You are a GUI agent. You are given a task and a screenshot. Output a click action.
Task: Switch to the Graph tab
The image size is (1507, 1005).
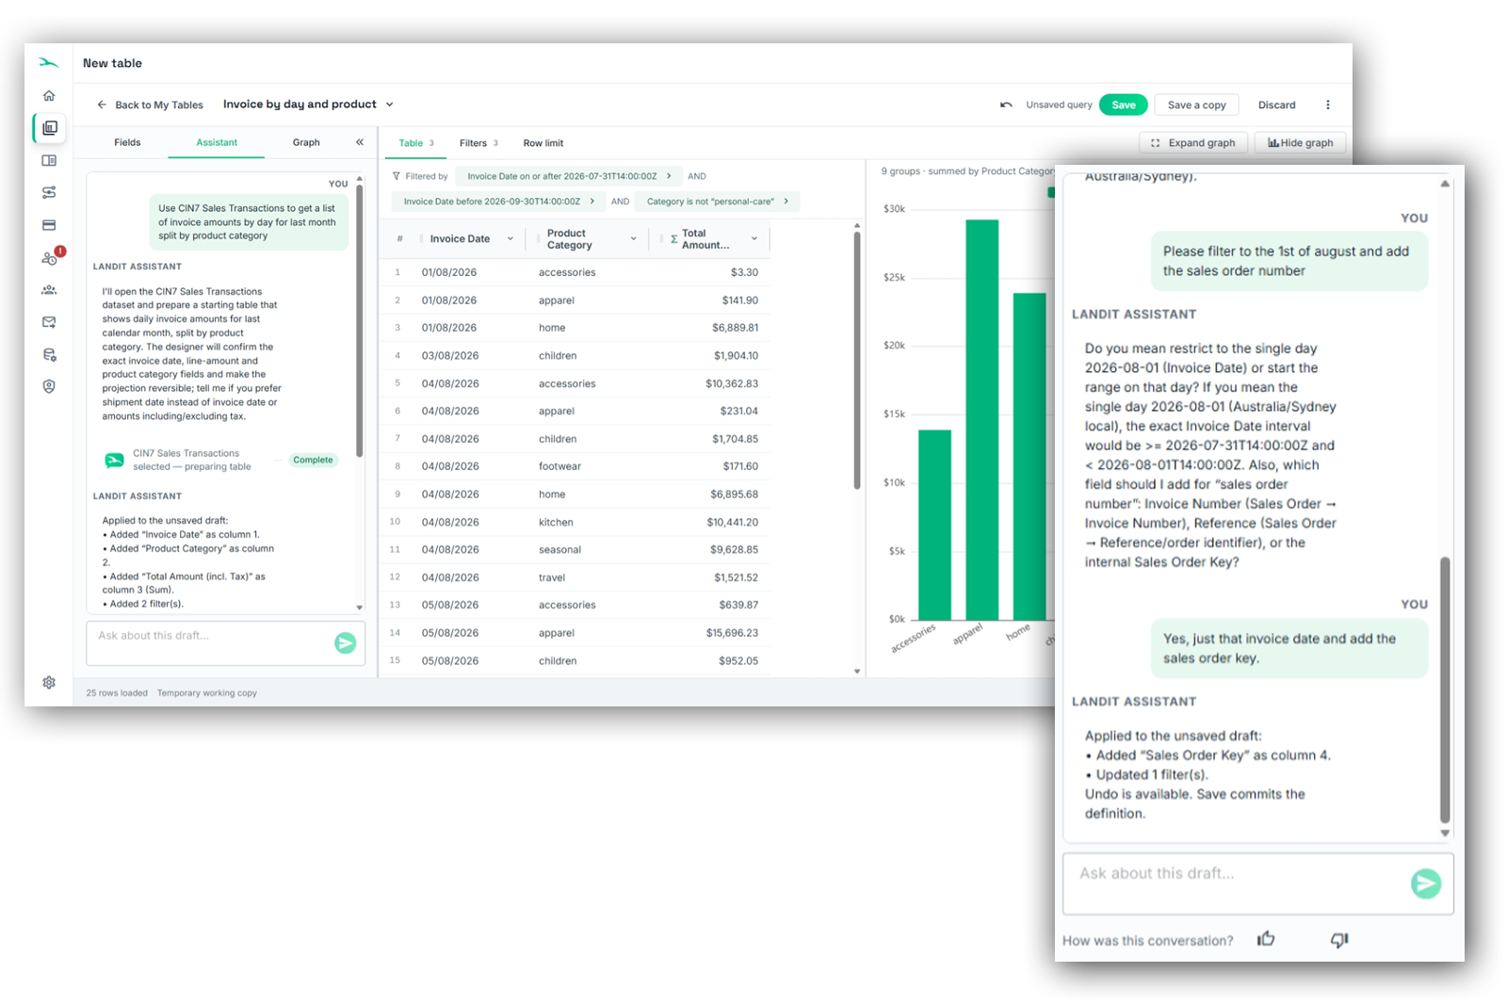(x=306, y=142)
